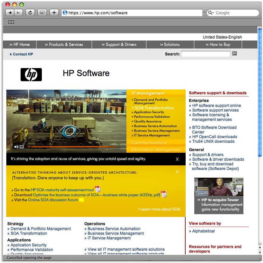Click the PDF icon beside white paper link
Screen dimensions: 263x263
(x=164, y=194)
